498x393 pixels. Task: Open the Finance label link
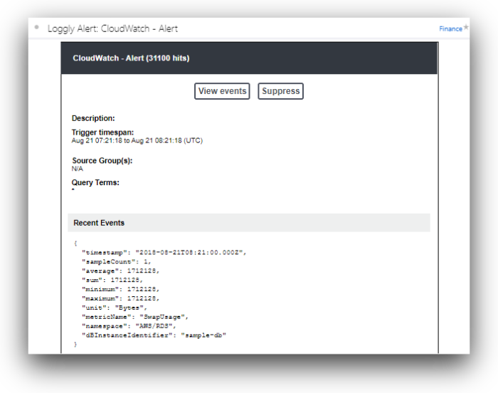click(x=450, y=29)
